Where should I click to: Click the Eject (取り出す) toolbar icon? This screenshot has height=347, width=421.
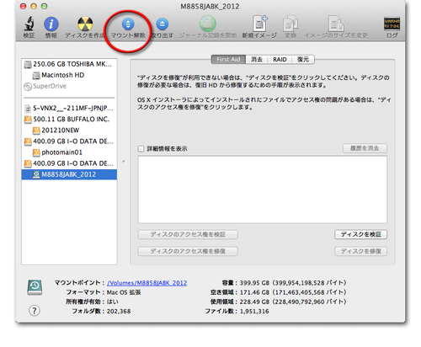(x=163, y=24)
